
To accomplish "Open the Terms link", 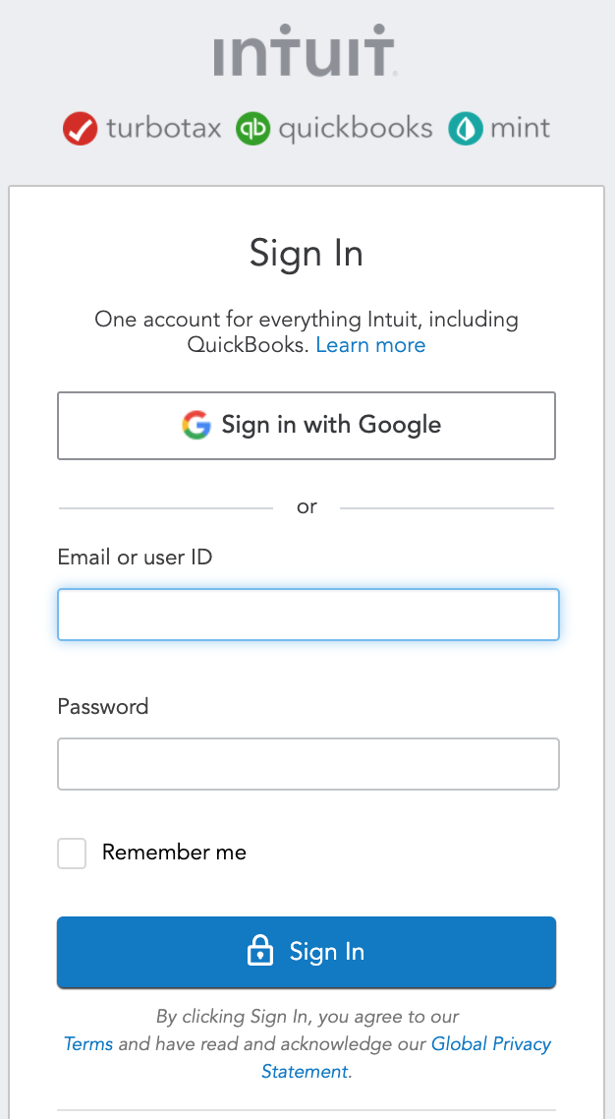I will 88,1043.
